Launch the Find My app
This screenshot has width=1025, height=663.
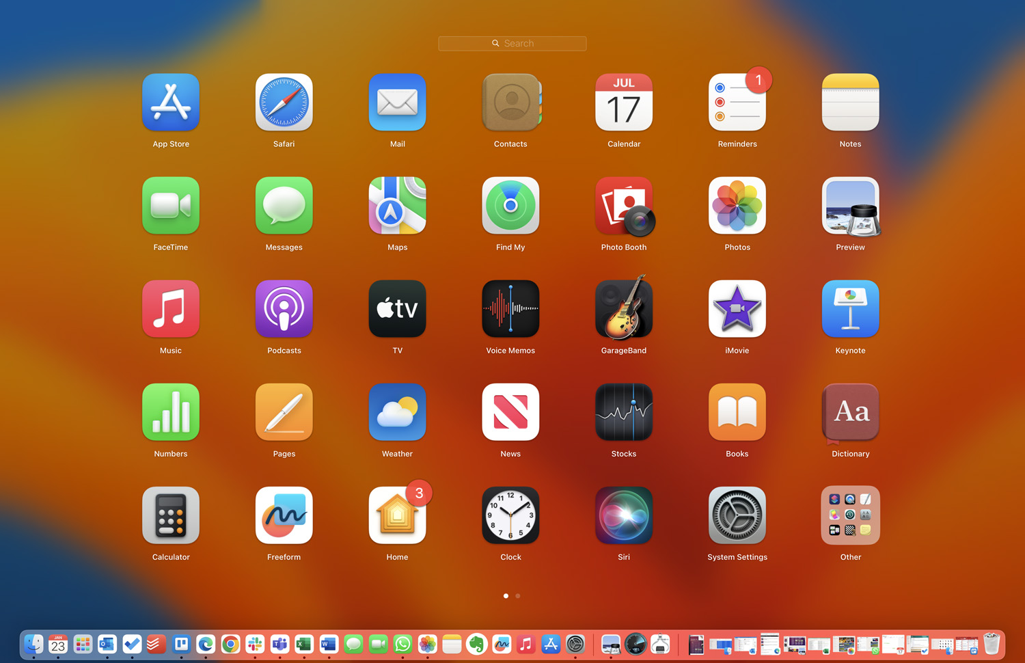coord(510,206)
